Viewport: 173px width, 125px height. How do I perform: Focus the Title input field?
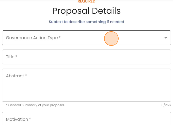[x=86, y=57]
